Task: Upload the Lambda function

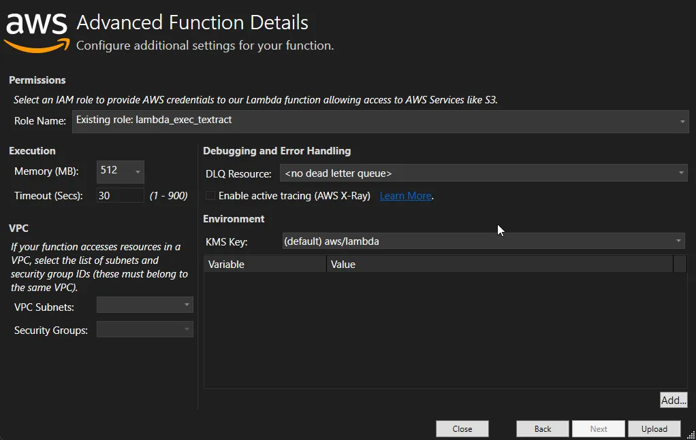Action: pyautogui.click(x=654, y=429)
